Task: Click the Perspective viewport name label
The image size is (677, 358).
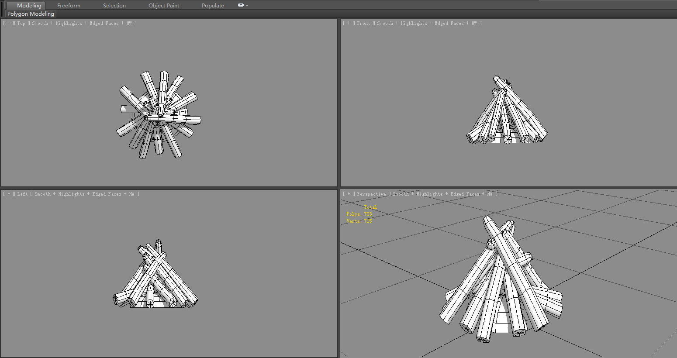Action: tap(371, 194)
